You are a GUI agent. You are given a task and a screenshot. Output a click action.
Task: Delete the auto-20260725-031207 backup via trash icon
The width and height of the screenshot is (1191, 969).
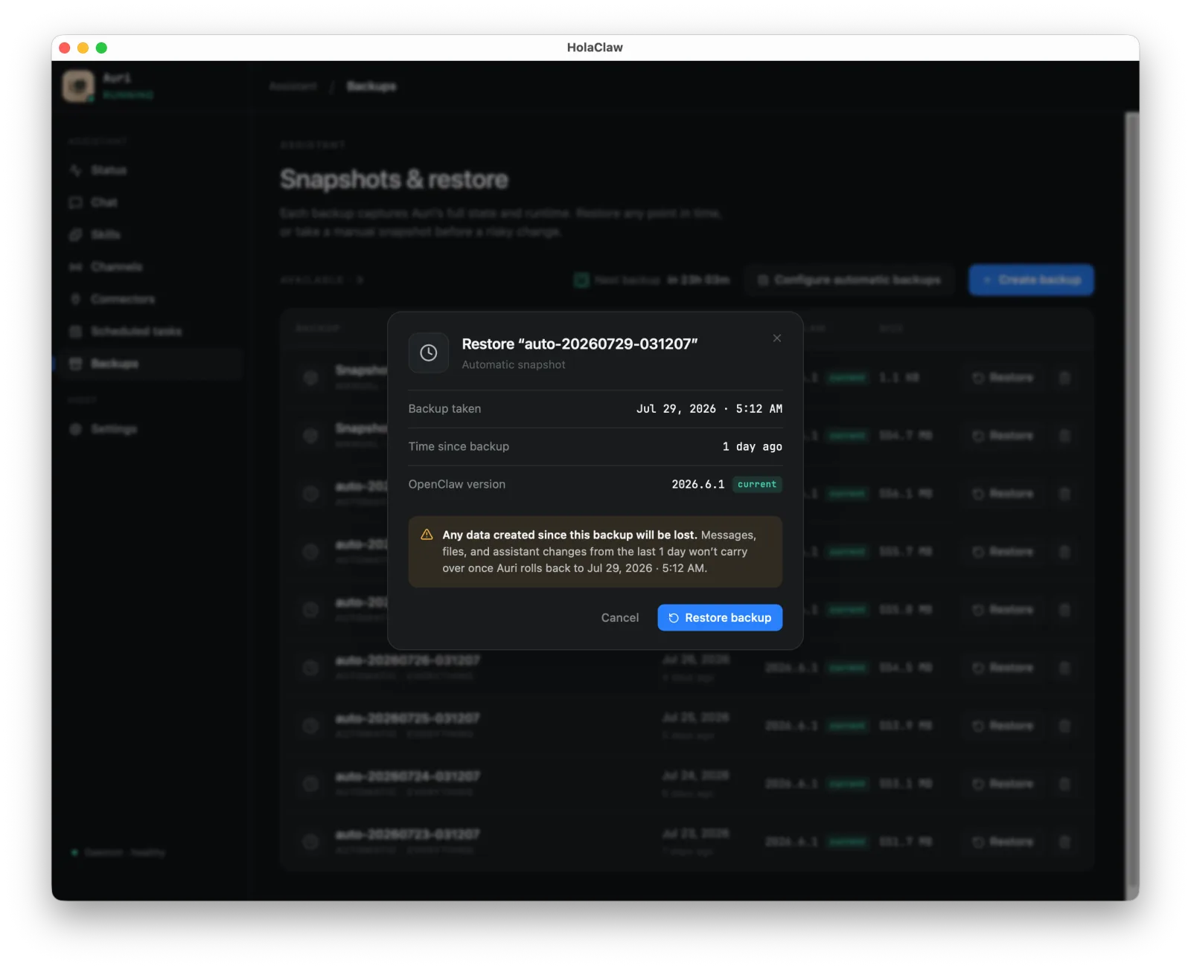(x=1064, y=726)
